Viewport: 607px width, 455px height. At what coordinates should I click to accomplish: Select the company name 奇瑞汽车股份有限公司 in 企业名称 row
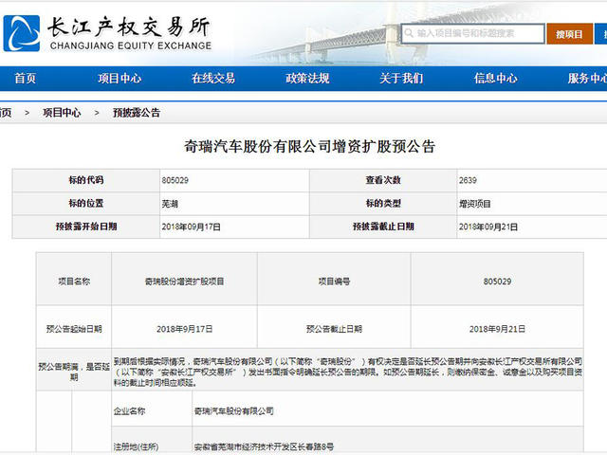tap(234, 411)
